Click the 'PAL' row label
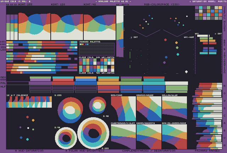 coord(3,83)
